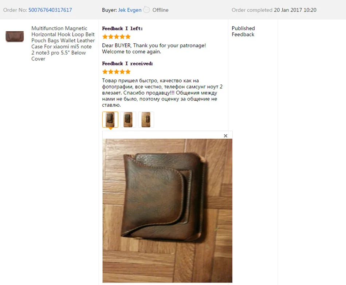
Task: Click the Feedback I left heading
Action: click(122, 28)
